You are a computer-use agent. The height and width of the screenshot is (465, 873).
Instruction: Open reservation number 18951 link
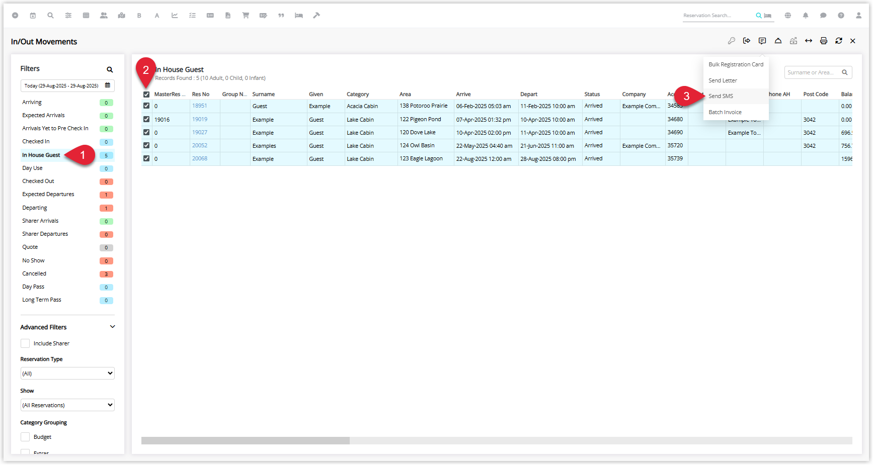(200, 106)
